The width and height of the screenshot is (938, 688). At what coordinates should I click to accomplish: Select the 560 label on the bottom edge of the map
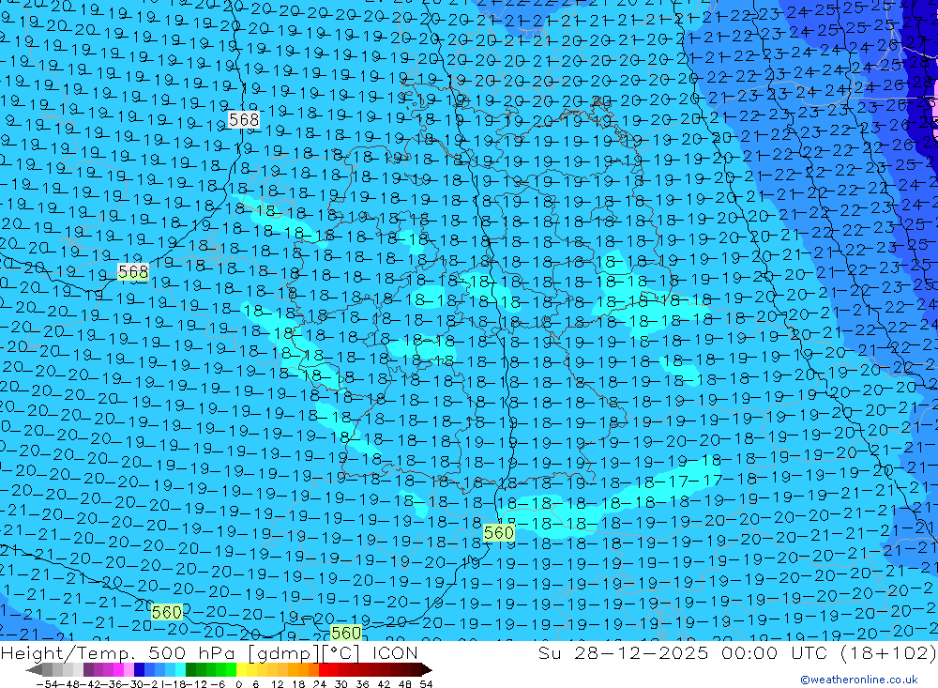click(346, 633)
